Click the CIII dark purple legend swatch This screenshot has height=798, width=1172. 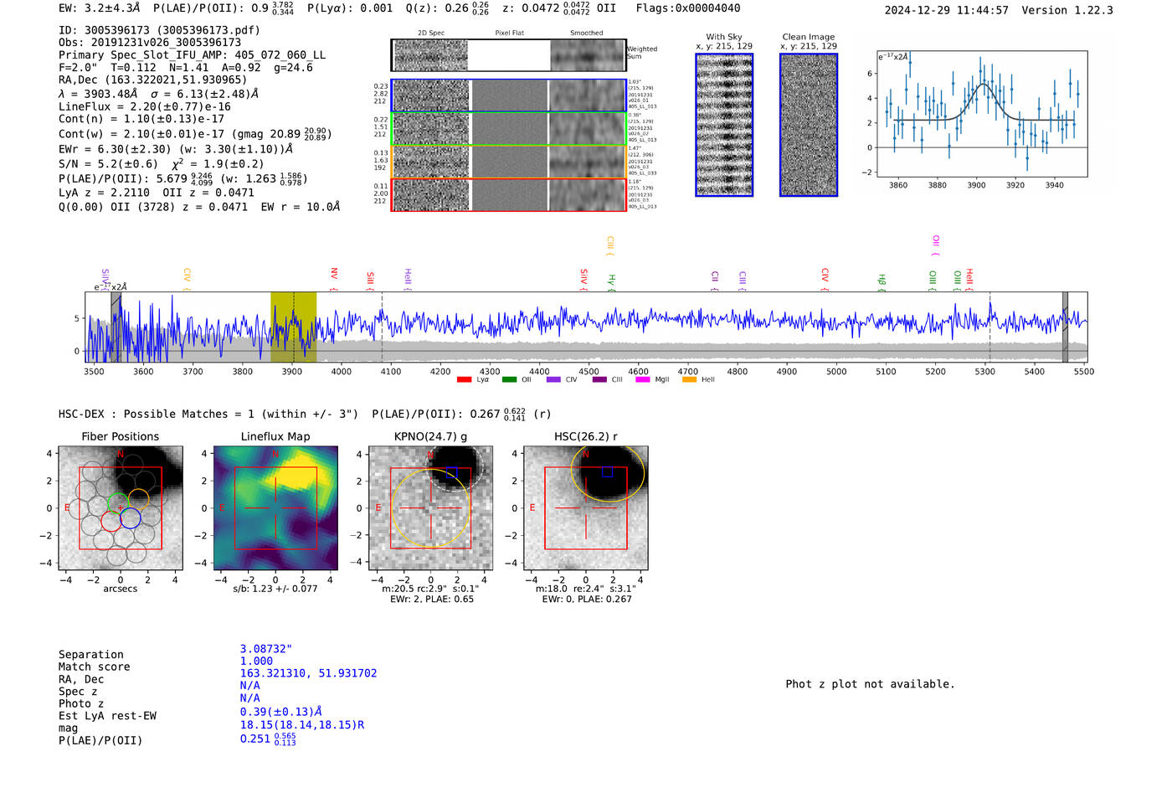tap(599, 379)
